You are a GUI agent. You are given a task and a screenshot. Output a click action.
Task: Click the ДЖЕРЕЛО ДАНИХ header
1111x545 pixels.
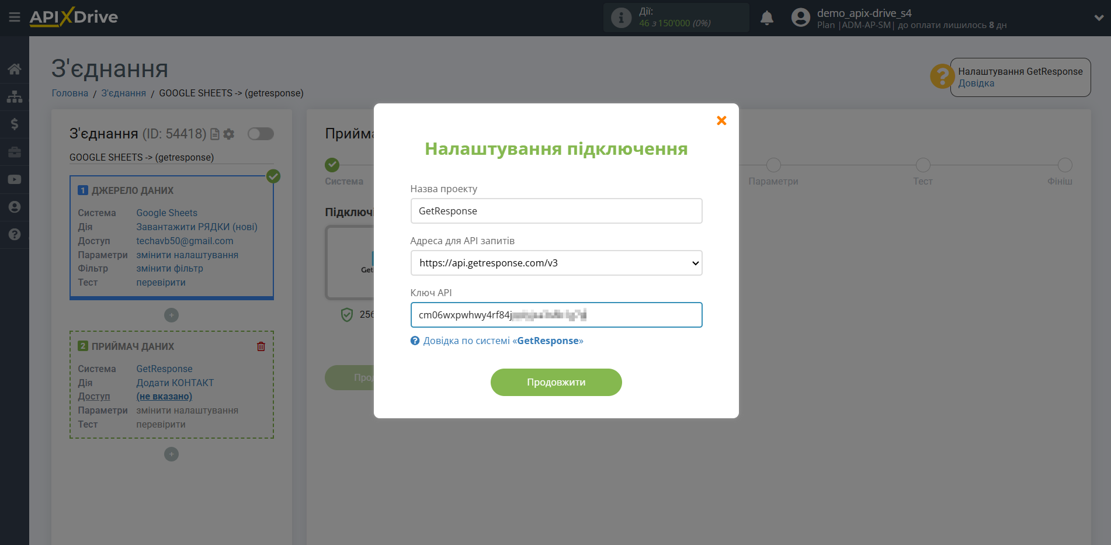tap(133, 190)
